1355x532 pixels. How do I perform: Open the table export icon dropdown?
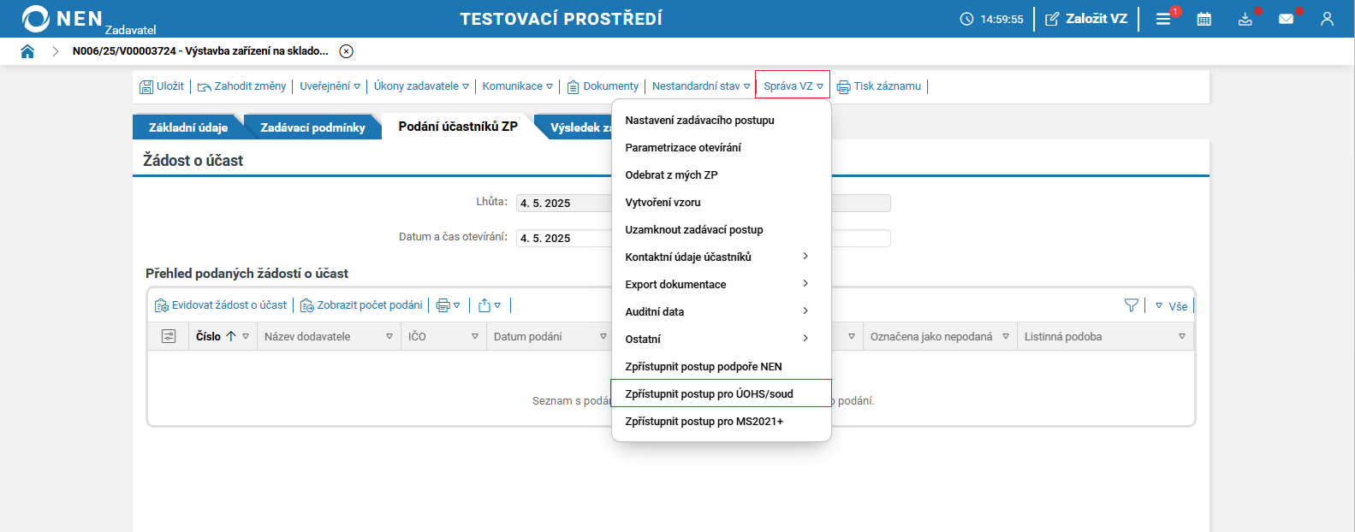[490, 305]
